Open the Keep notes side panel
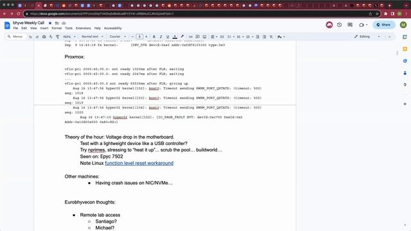 405,49
